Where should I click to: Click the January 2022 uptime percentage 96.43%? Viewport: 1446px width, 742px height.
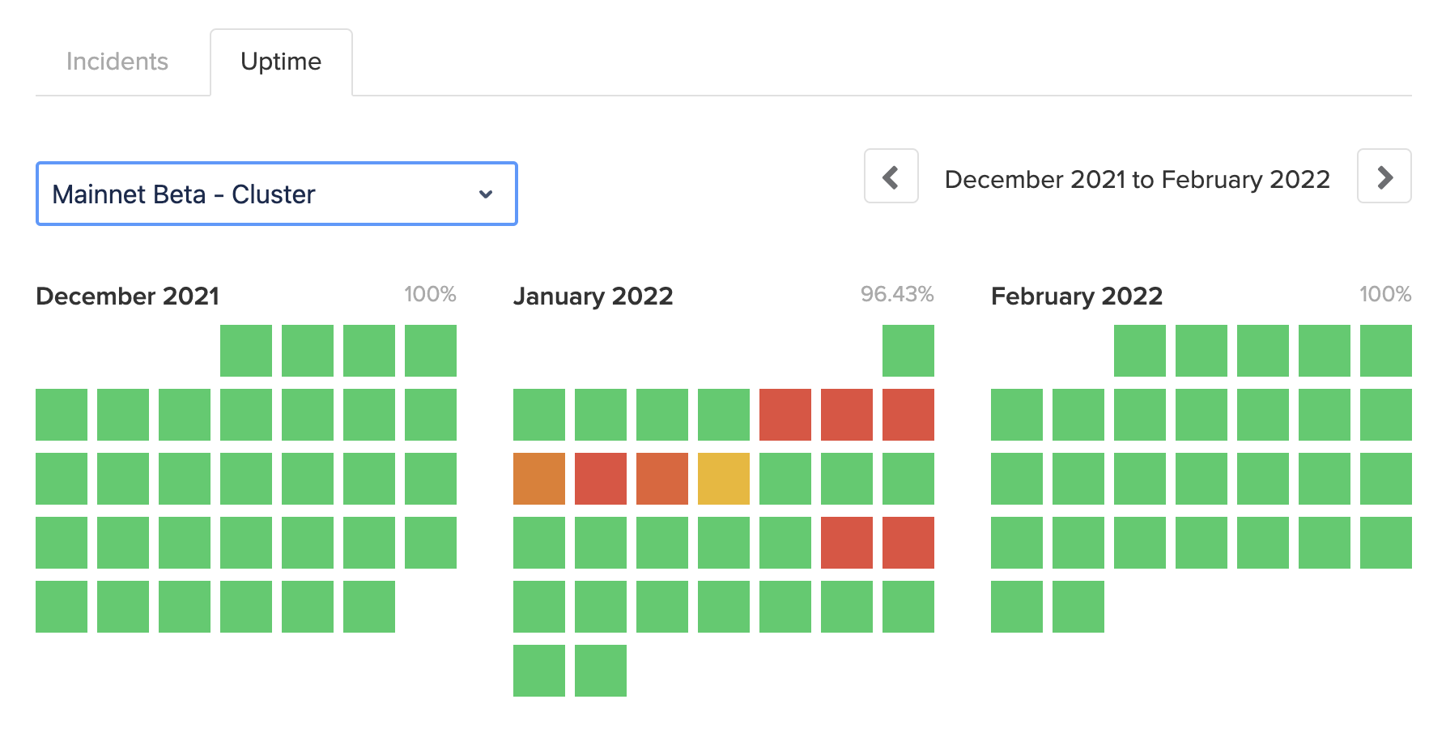(x=896, y=294)
